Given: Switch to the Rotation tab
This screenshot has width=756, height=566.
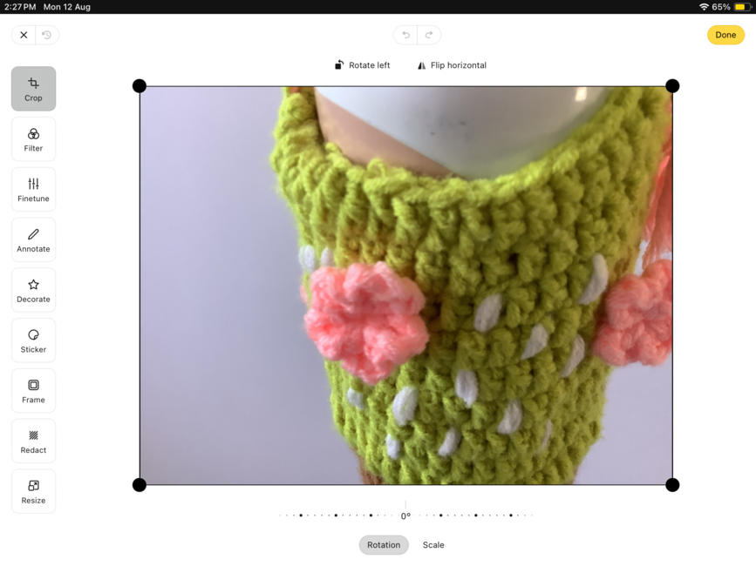Looking at the screenshot, I should (x=384, y=545).
